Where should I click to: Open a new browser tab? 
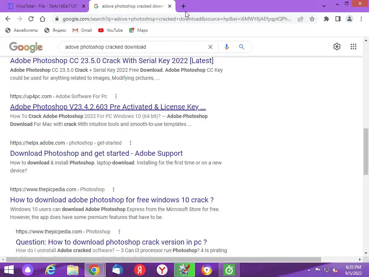point(183,6)
